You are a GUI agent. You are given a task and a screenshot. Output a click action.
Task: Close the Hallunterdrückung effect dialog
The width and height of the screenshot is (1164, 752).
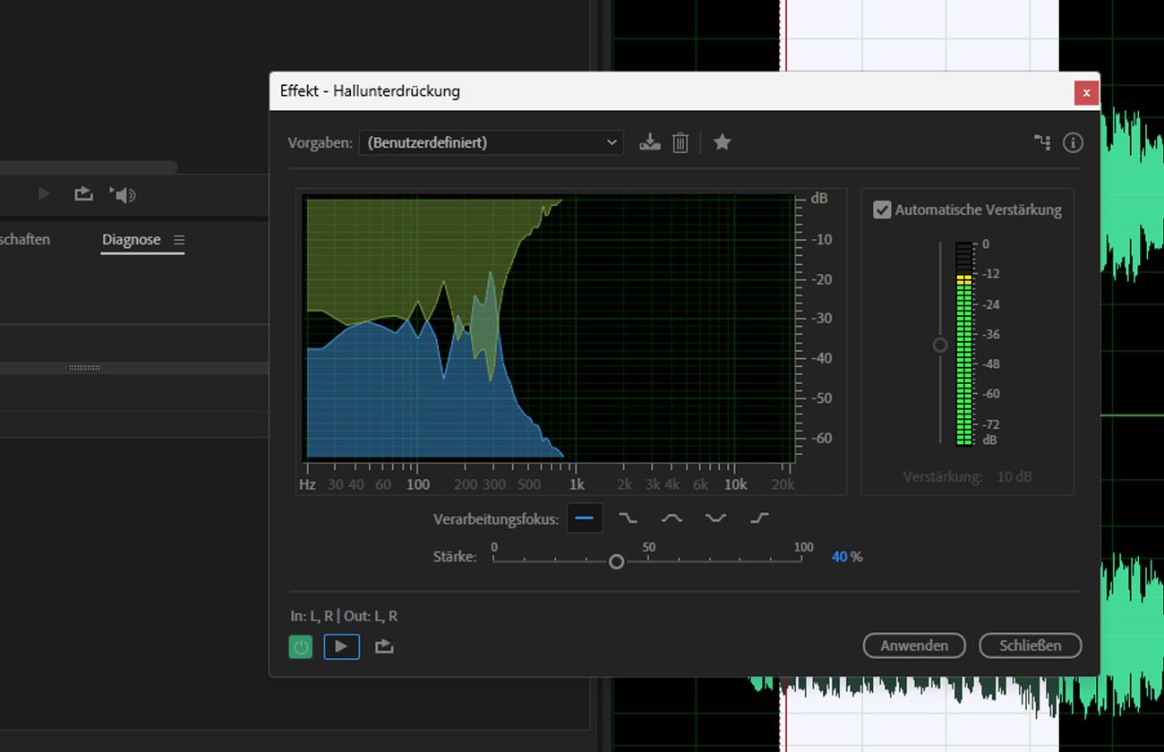click(x=1086, y=92)
